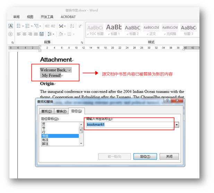Align text right
Screen dimensions: 214x193
click(30, 34)
